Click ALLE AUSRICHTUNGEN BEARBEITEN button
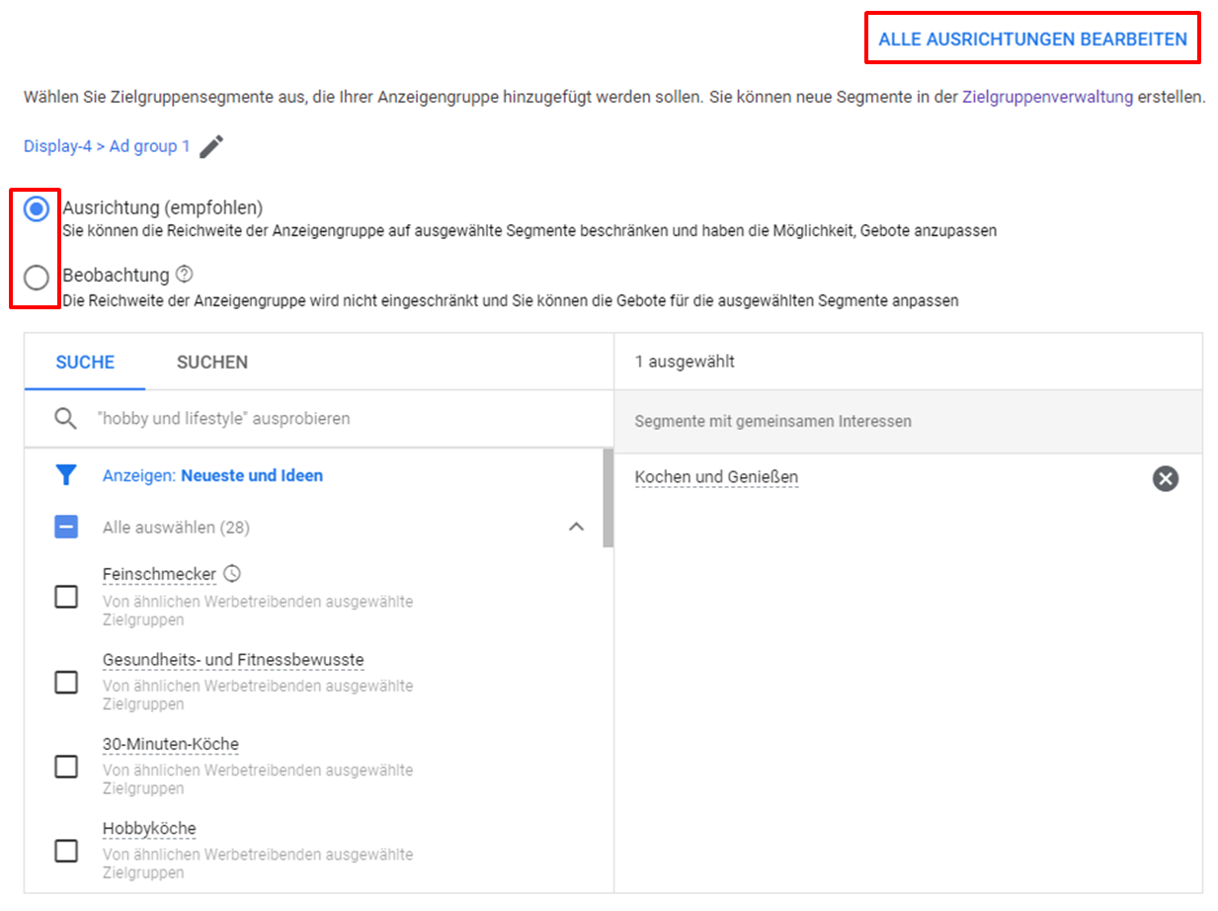 (1032, 40)
